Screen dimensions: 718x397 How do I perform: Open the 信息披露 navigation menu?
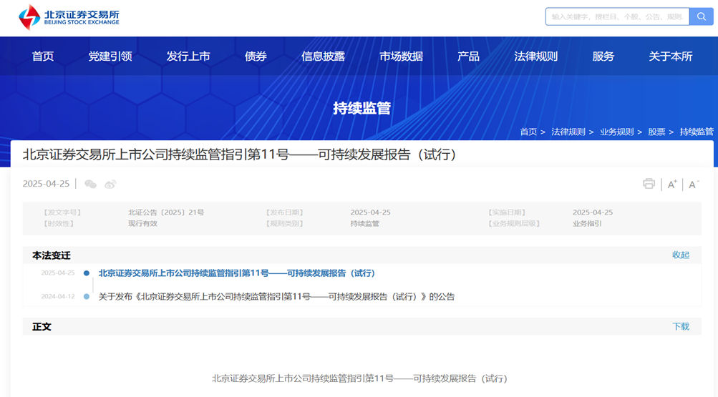click(323, 57)
